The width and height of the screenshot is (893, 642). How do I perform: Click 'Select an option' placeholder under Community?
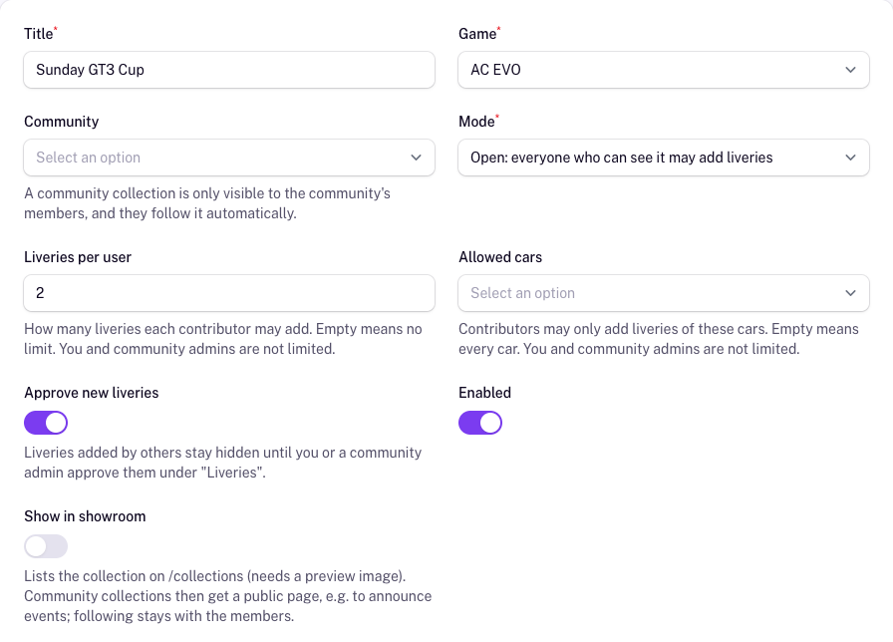click(89, 158)
